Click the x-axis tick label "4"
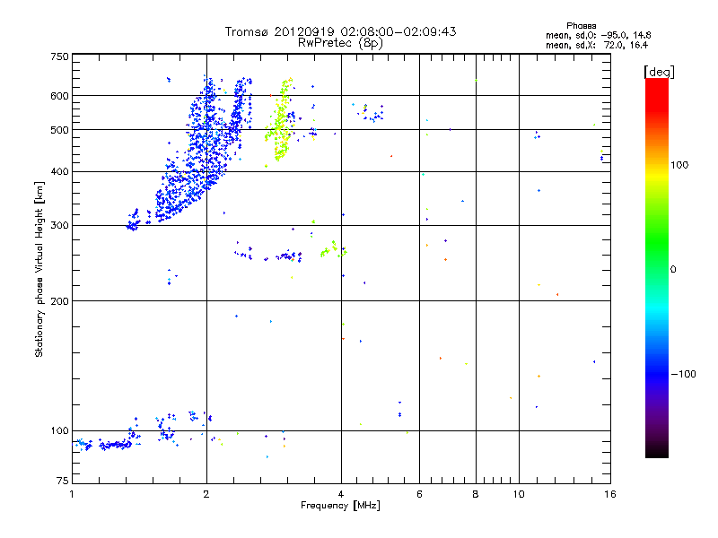The width and height of the screenshot is (718, 538). tap(341, 494)
